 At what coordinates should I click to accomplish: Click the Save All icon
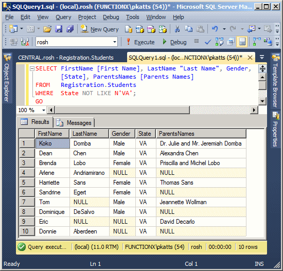click(x=70, y=29)
